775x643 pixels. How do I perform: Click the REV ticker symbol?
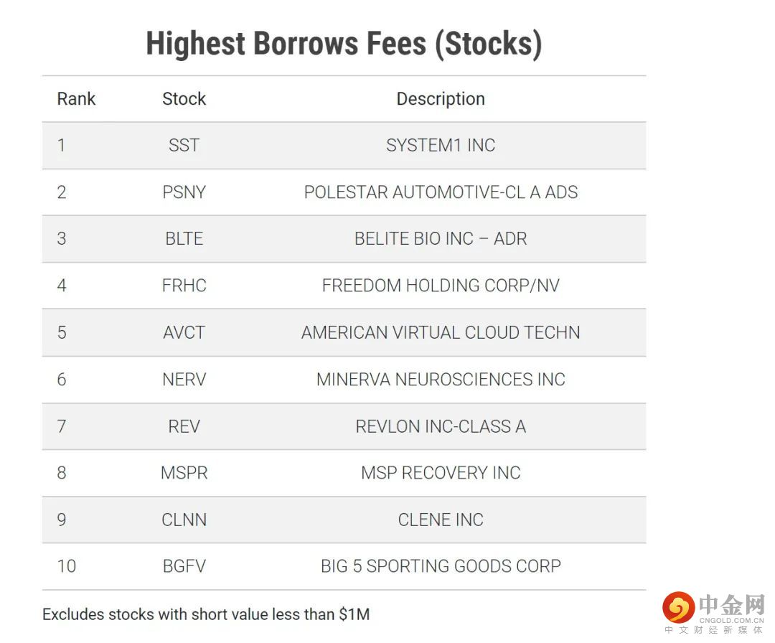pyautogui.click(x=184, y=426)
